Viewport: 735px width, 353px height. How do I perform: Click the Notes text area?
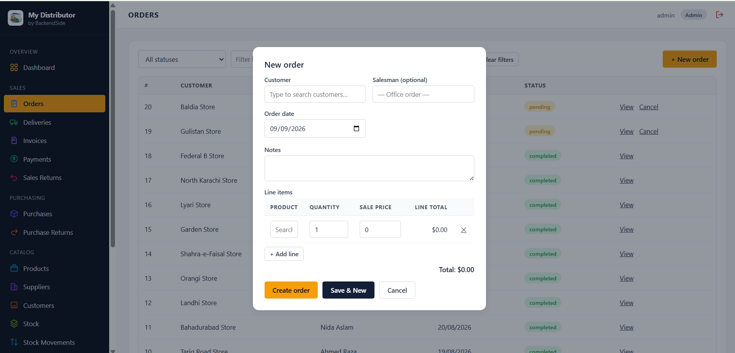[x=369, y=168]
